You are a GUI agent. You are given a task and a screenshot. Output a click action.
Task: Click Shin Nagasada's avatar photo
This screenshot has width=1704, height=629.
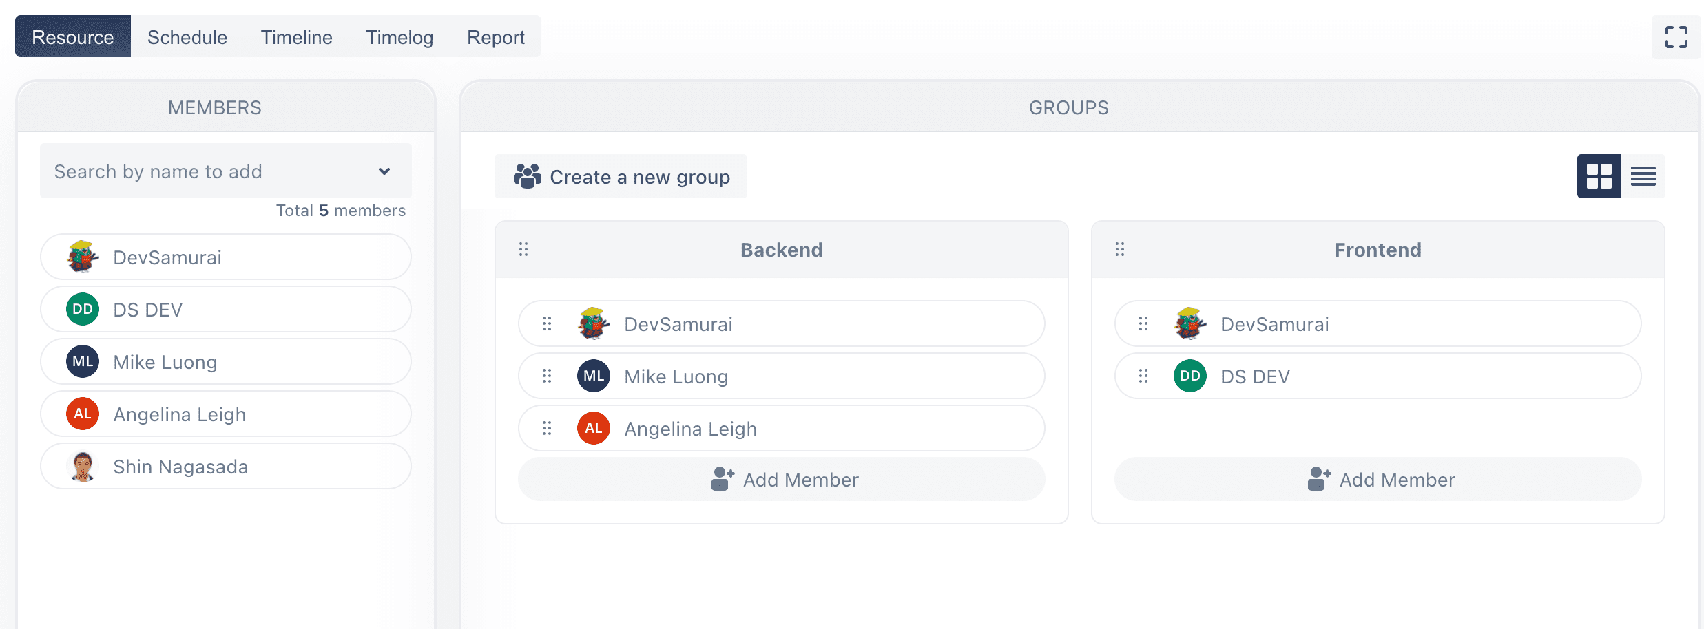click(x=83, y=466)
